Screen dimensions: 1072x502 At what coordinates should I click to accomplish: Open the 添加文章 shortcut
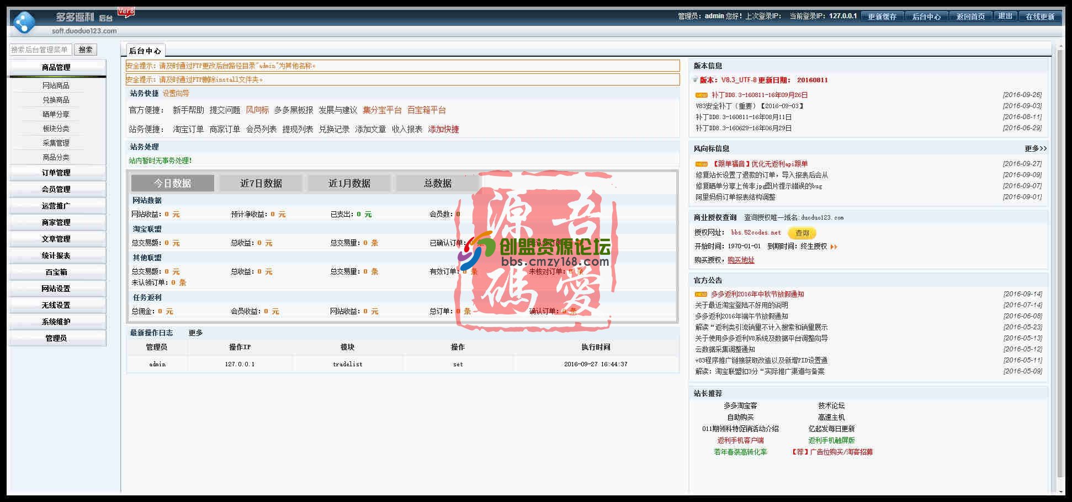click(370, 130)
